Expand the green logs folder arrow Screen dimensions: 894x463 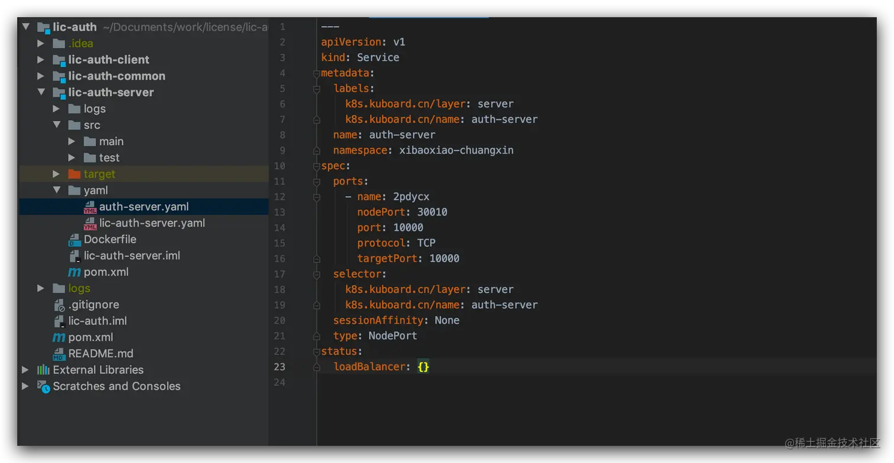coord(41,288)
